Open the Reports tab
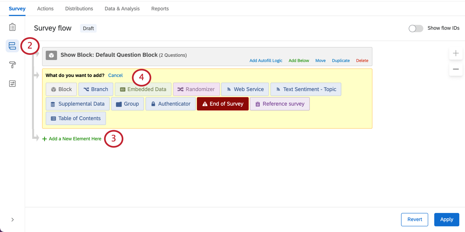The width and height of the screenshot is (465, 232). coord(160,9)
